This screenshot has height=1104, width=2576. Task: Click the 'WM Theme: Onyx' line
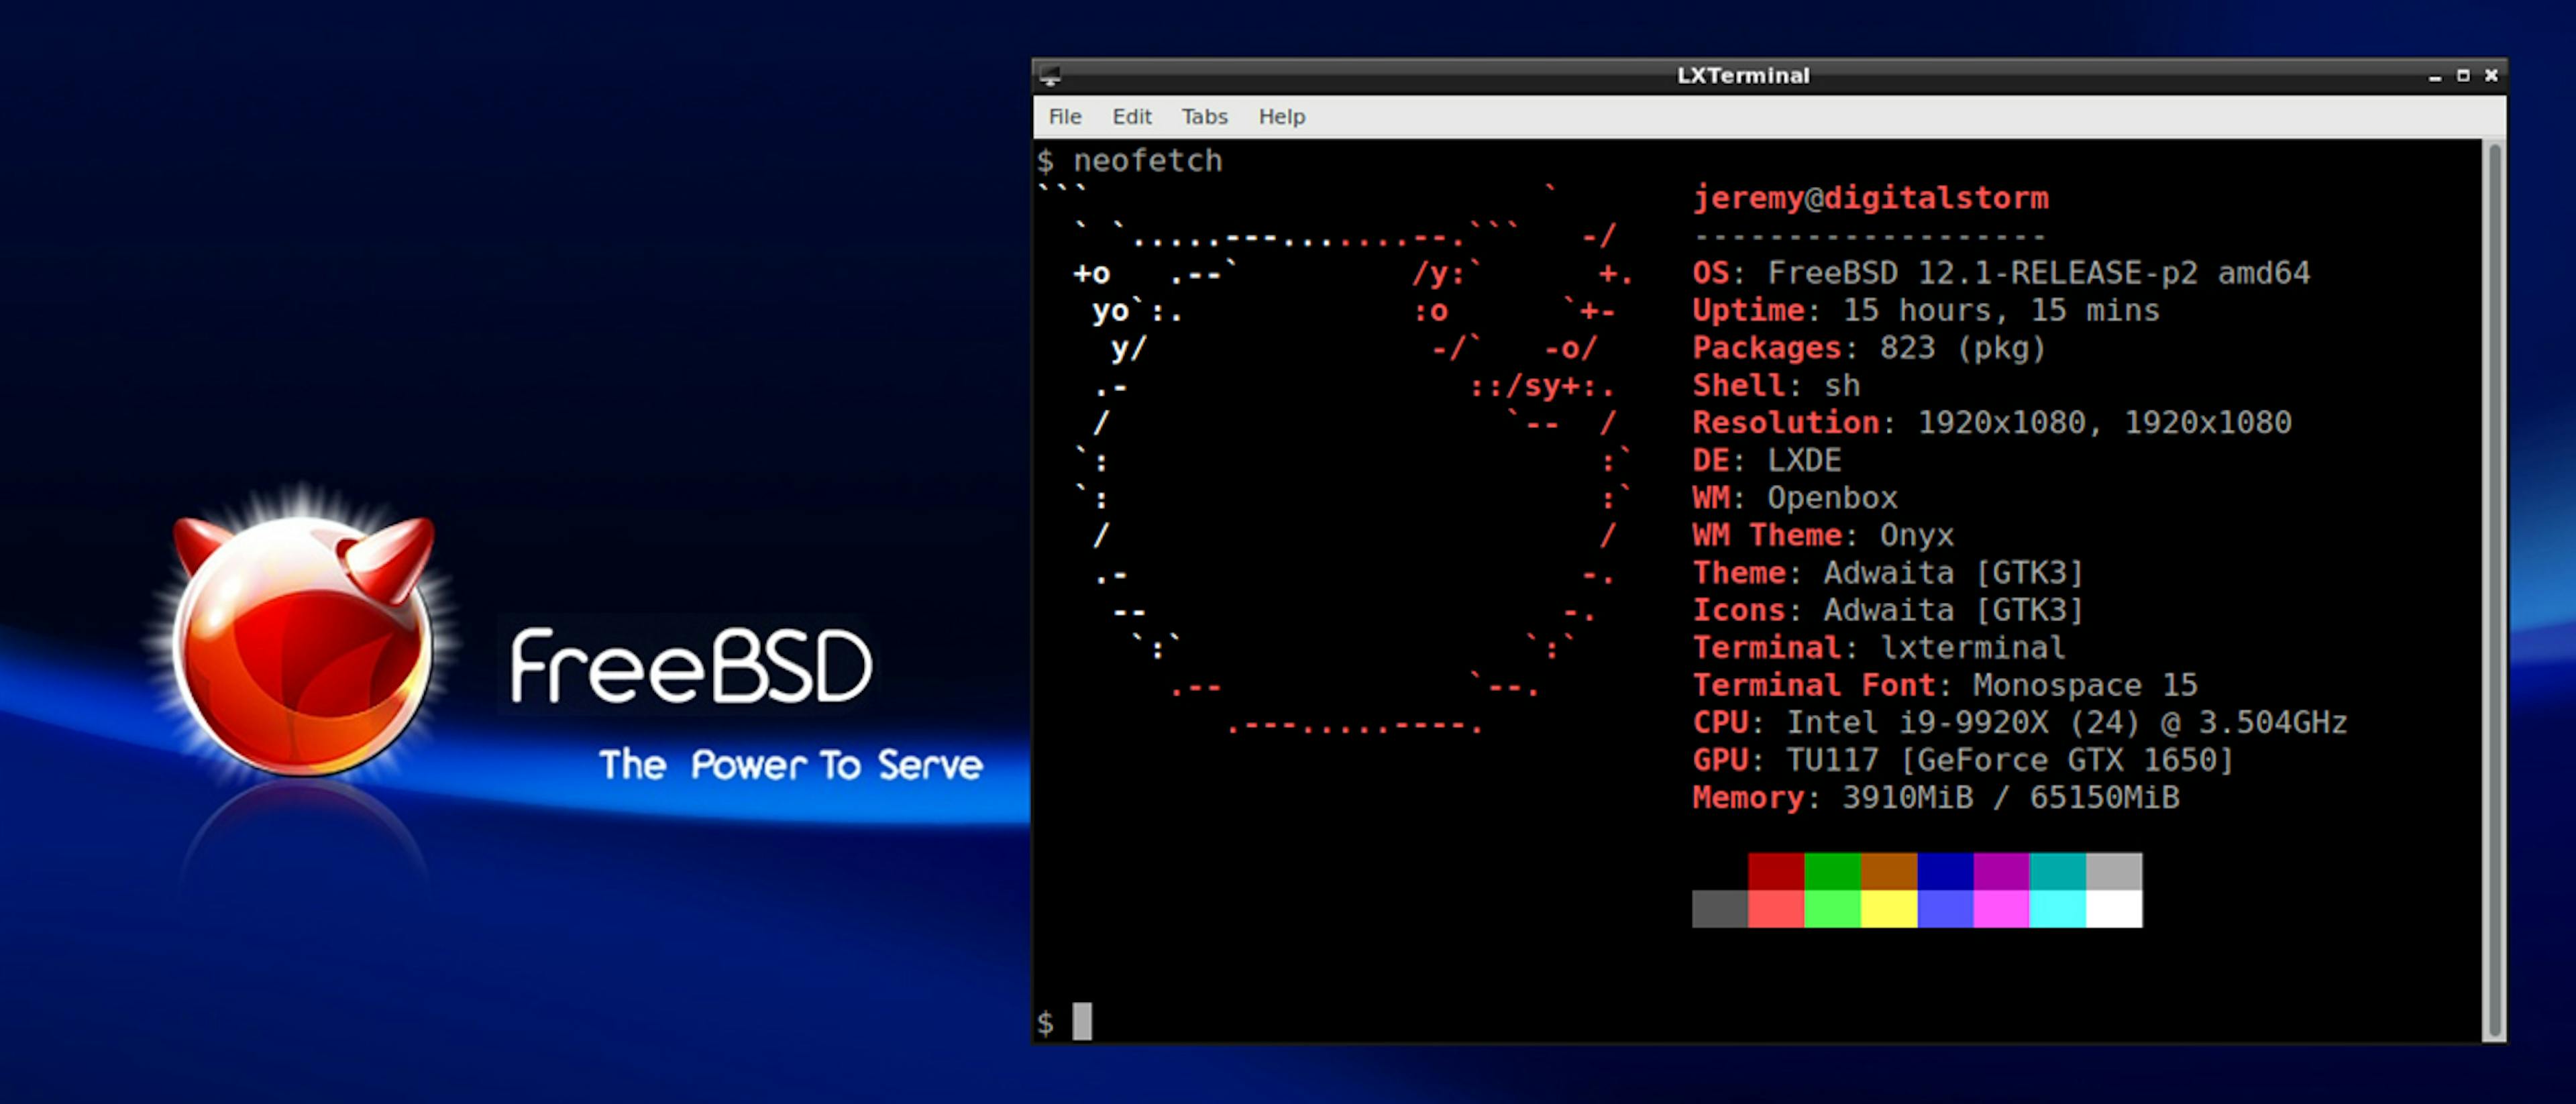click(1823, 535)
